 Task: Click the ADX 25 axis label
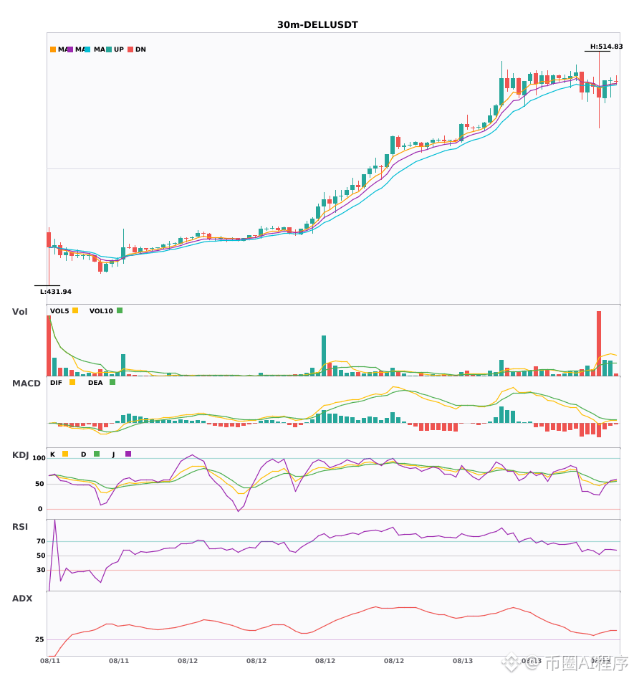(x=39, y=639)
